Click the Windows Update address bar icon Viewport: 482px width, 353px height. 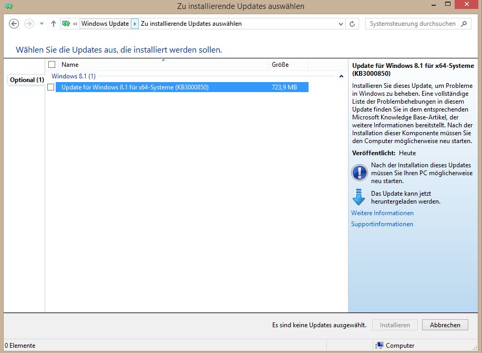pos(66,23)
